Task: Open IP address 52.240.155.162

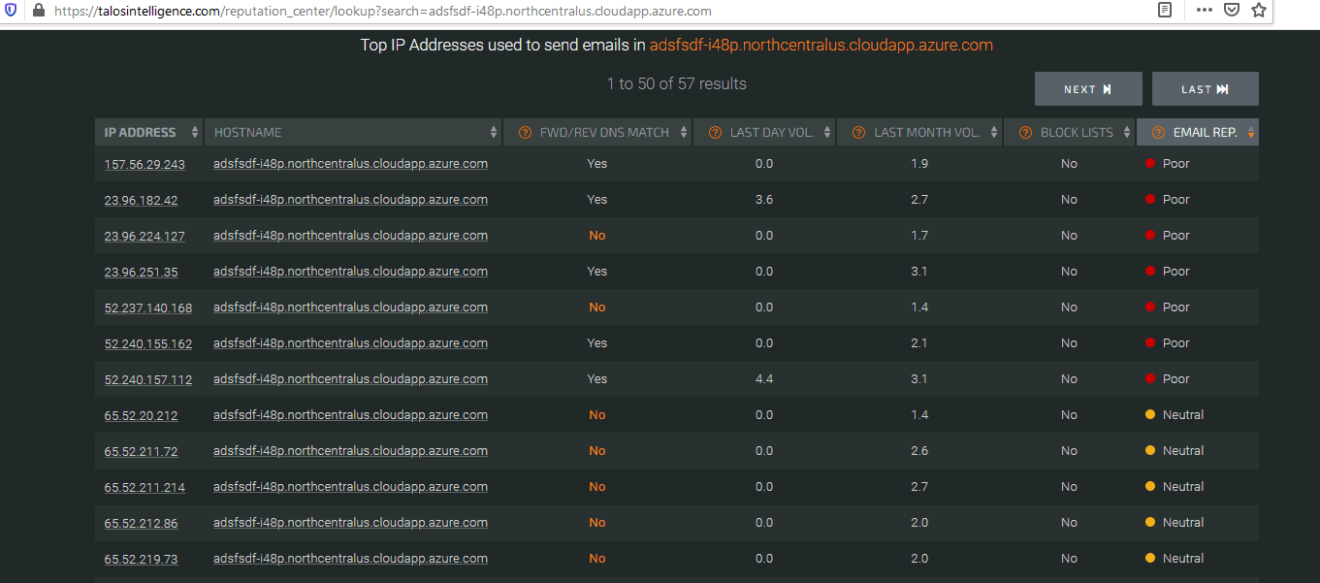Action: pos(148,344)
